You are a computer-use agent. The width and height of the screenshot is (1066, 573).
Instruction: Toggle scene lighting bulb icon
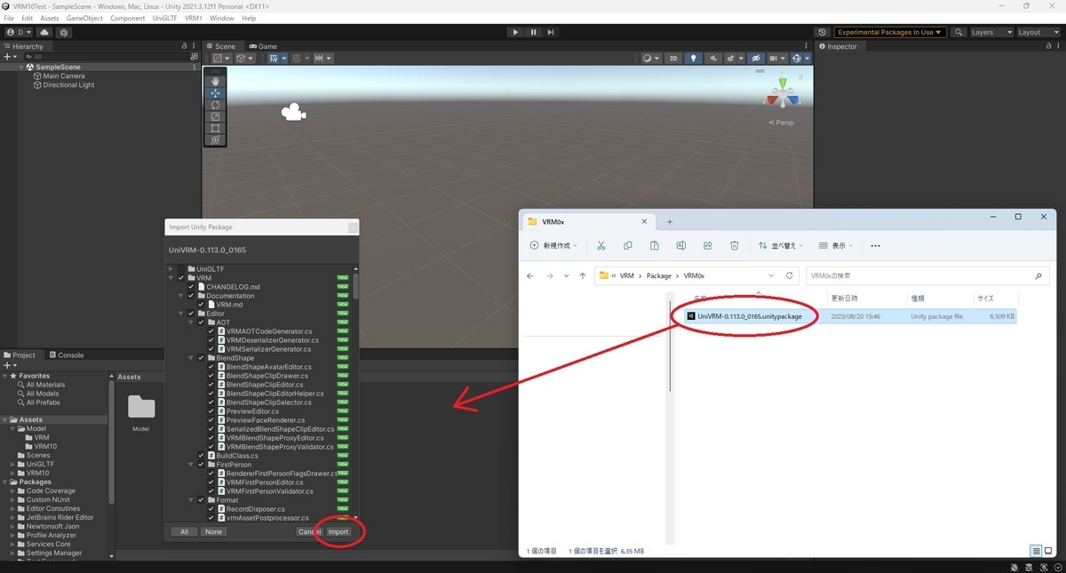tap(695, 59)
